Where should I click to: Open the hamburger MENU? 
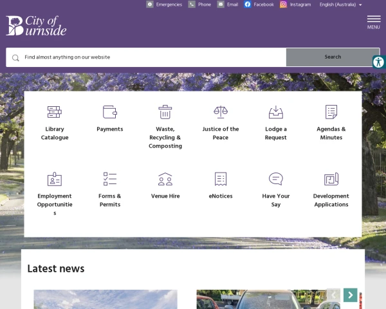[373, 21]
